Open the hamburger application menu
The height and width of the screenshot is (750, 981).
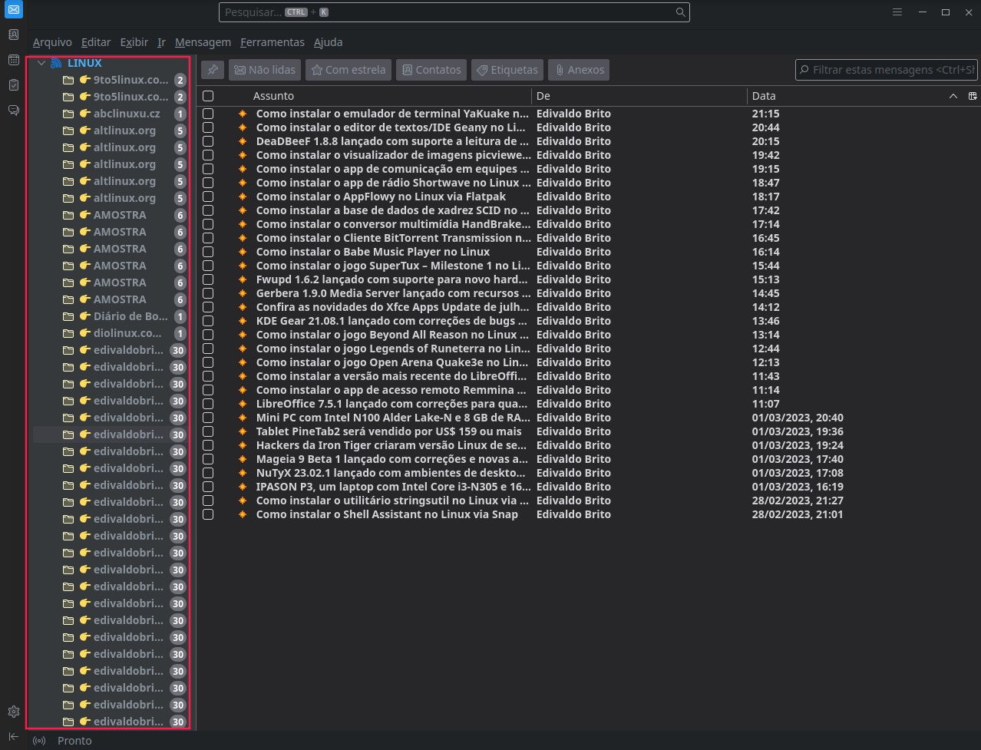[897, 12]
